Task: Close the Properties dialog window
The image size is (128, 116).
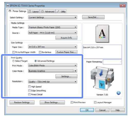Action: coord(123,6)
